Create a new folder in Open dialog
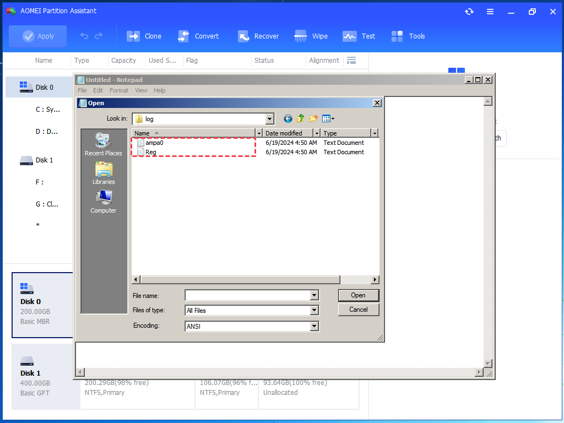Viewport: 564px width, 423px height. (313, 119)
